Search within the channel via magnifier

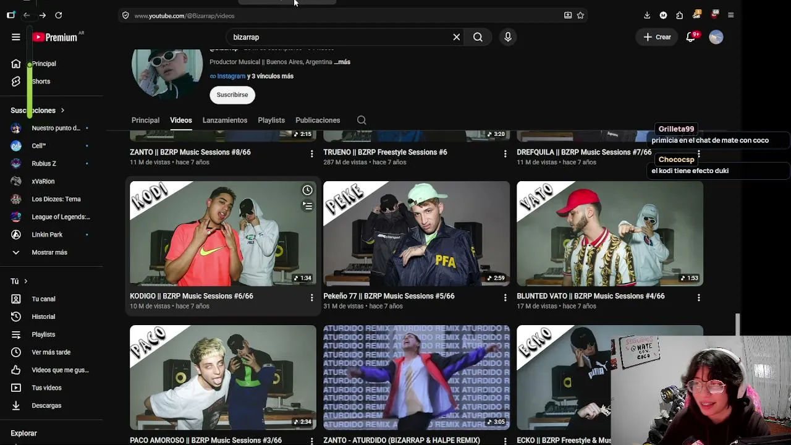362,121
